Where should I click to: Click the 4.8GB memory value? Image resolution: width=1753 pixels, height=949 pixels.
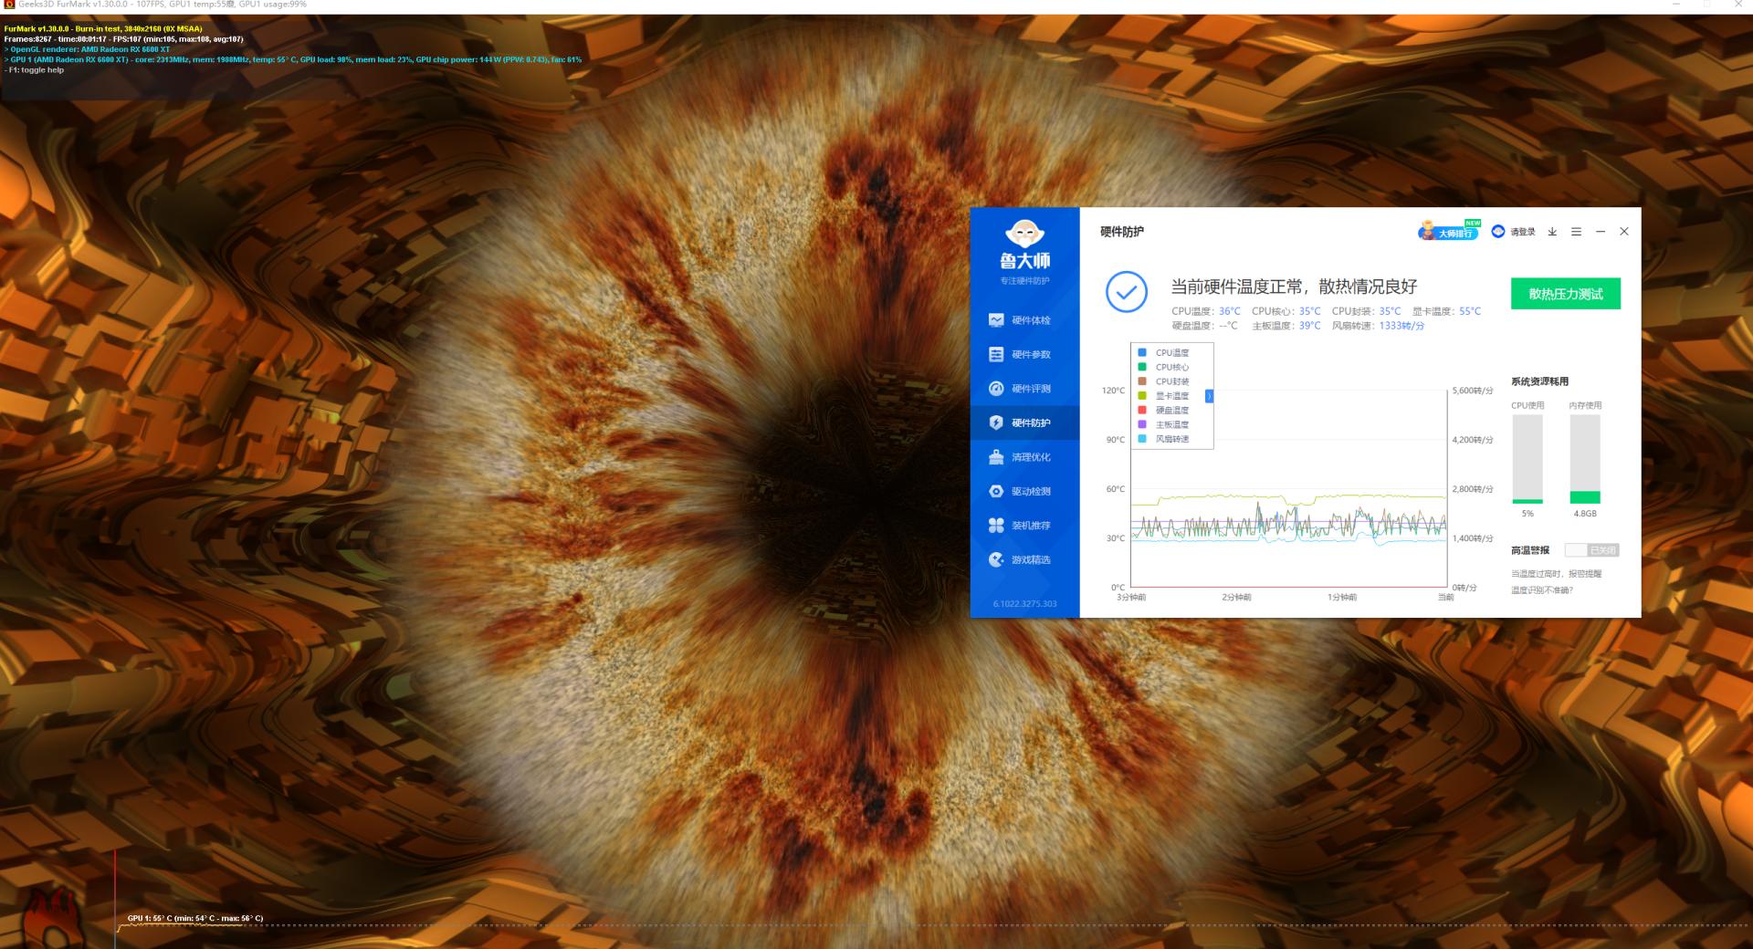[1585, 514]
